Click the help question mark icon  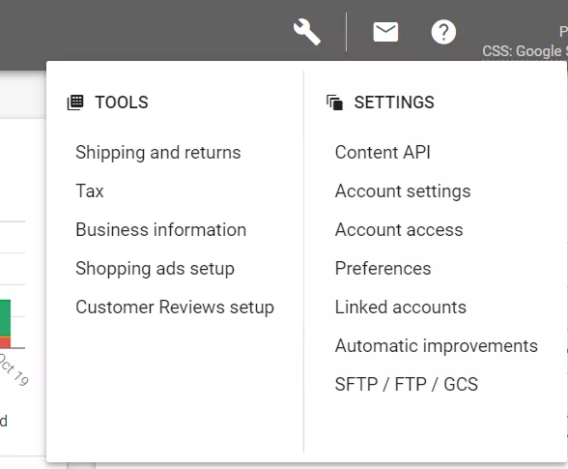pyautogui.click(x=443, y=32)
